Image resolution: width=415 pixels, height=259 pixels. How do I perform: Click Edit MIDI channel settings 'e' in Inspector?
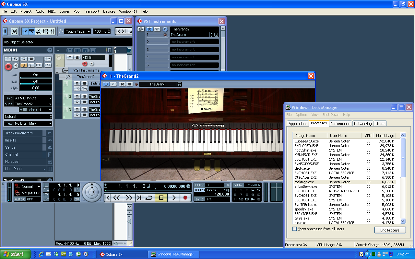[50, 50]
